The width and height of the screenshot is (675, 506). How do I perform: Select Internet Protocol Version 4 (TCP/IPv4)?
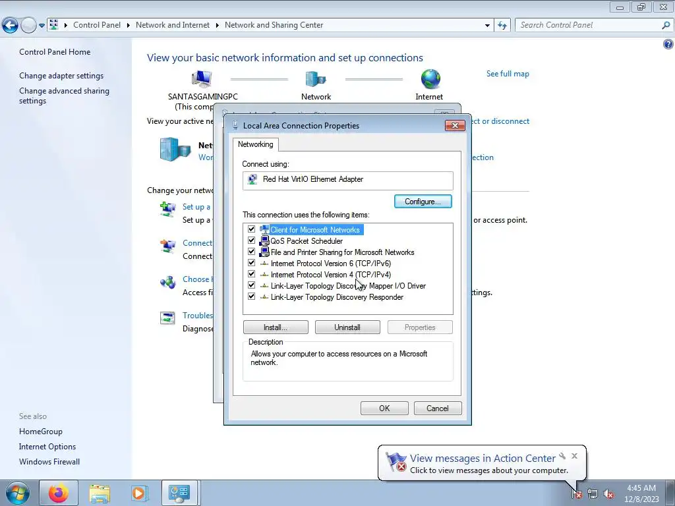[x=331, y=275]
